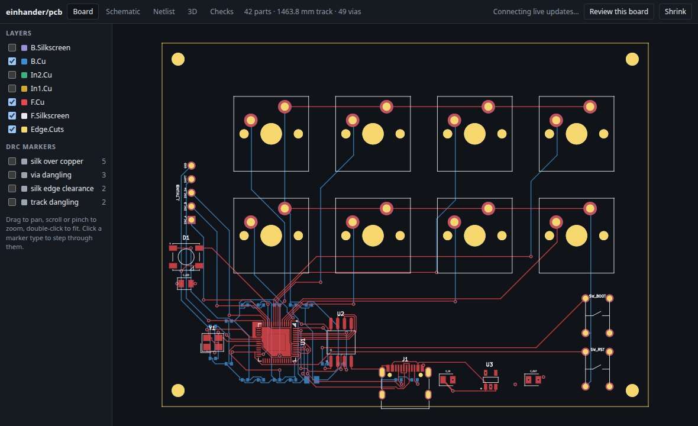Select the U1 microcontroller chip footprint
The width and height of the screenshot is (698, 426).
coord(276,342)
